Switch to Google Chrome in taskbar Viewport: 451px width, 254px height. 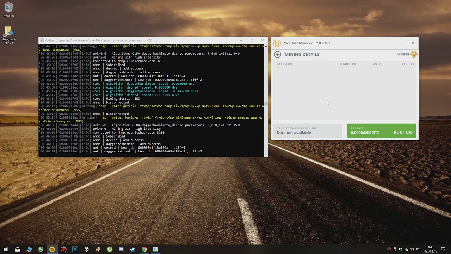tap(144, 249)
